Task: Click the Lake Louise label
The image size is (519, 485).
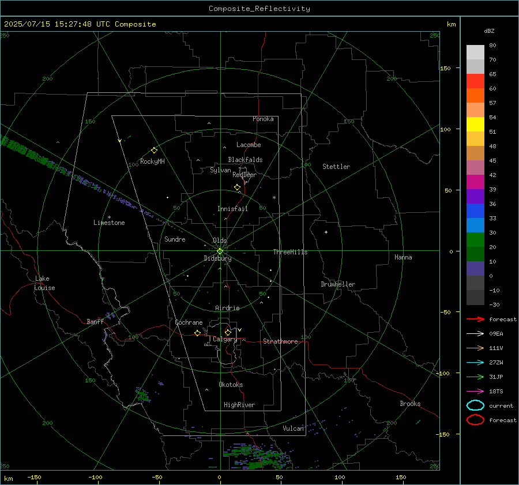Action: [x=44, y=283]
